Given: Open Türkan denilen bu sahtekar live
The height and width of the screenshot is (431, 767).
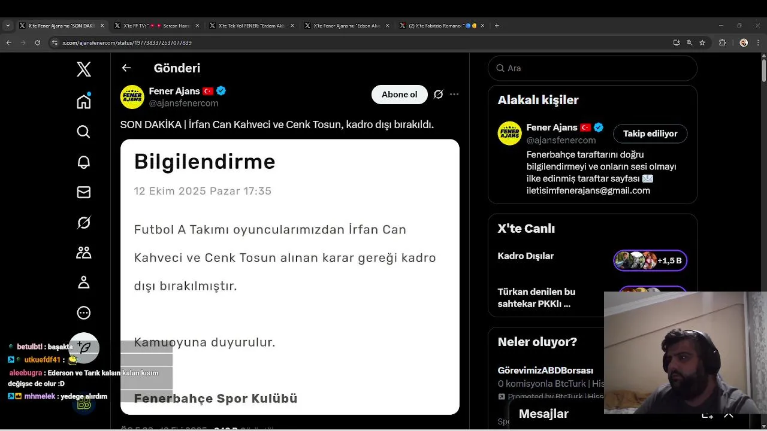Looking at the screenshot, I should point(536,298).
